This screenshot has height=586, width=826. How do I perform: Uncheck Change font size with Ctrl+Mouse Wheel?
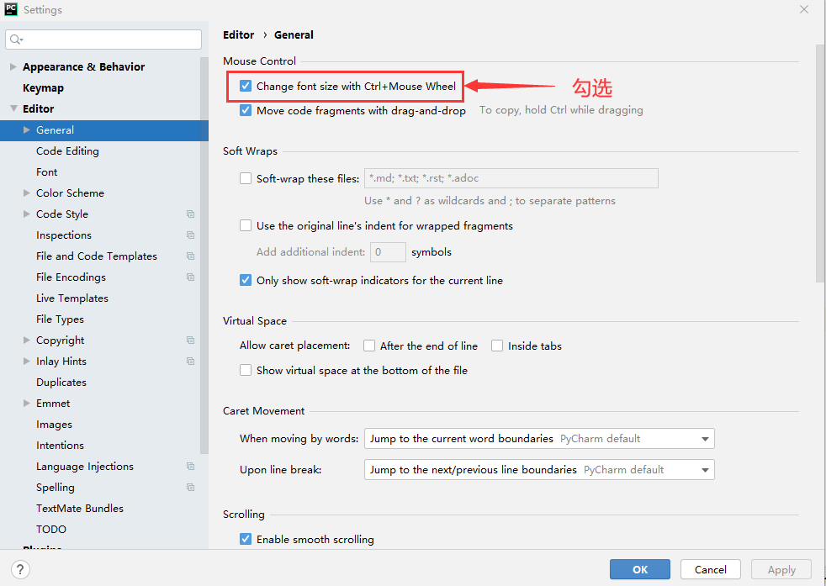pos(246,86)
